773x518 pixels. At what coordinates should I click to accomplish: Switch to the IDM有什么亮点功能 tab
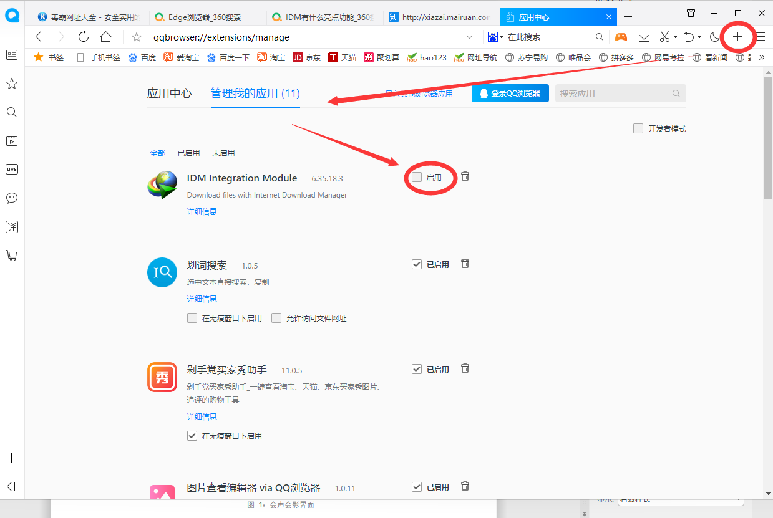click(x=323, y=17)
